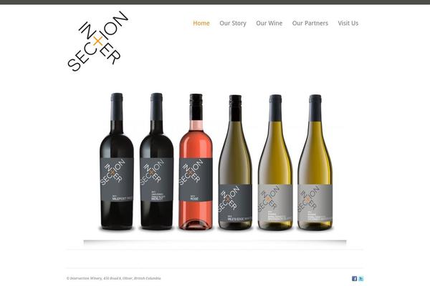Screen dimensions: 430x286
Task: Click the orange plus in header logo
Action: [x=98, y=41]
